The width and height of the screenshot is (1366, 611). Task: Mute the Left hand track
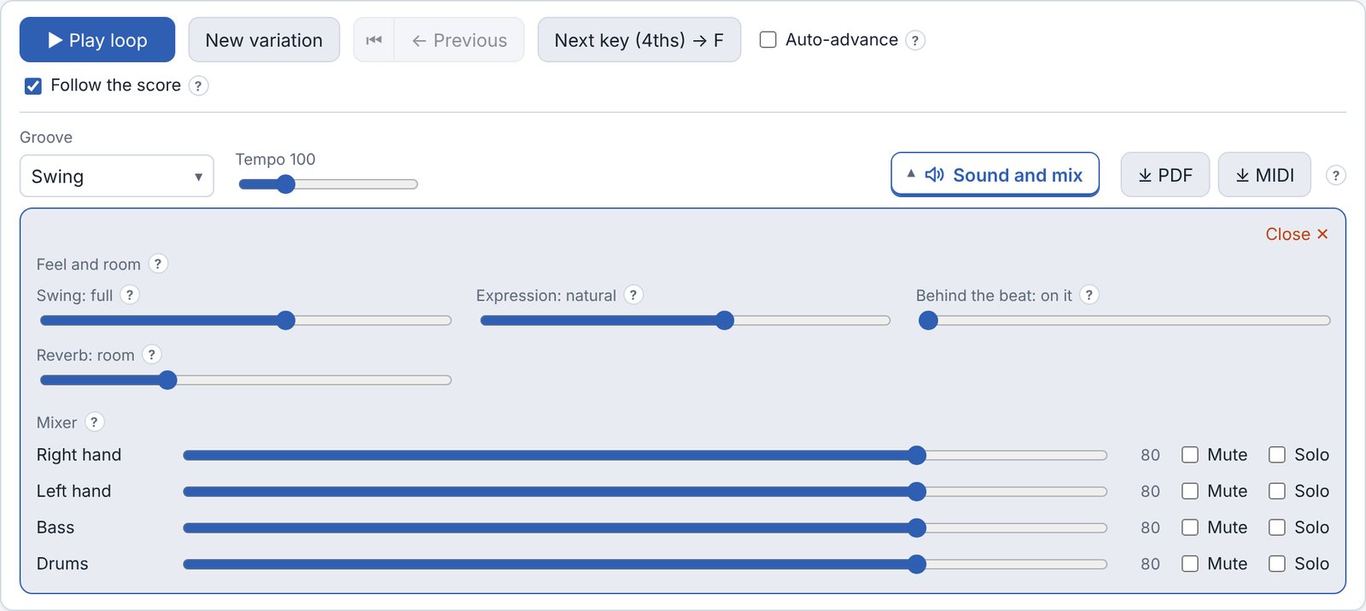[1190, 491]
